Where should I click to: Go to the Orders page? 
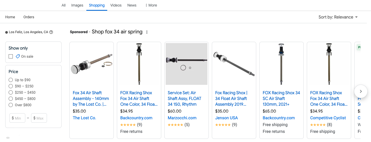[29, 17]
